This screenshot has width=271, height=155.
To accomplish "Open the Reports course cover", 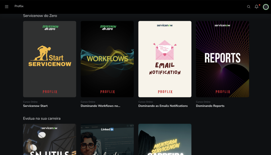I will click(x=222, y=59).
